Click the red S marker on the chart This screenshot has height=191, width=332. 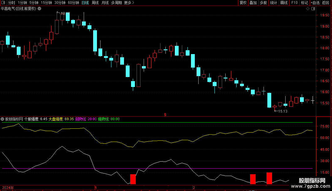(165, 115)
